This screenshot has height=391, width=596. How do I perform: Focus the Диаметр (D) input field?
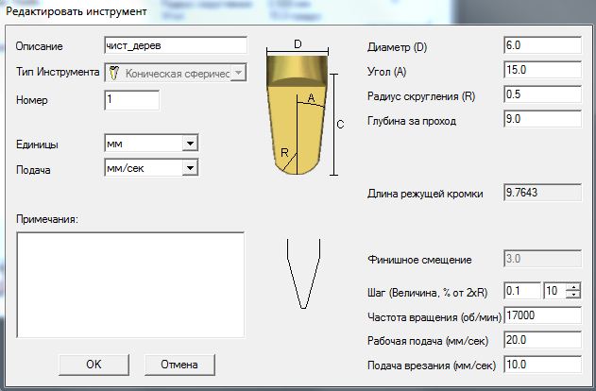[x=542, y=45]
